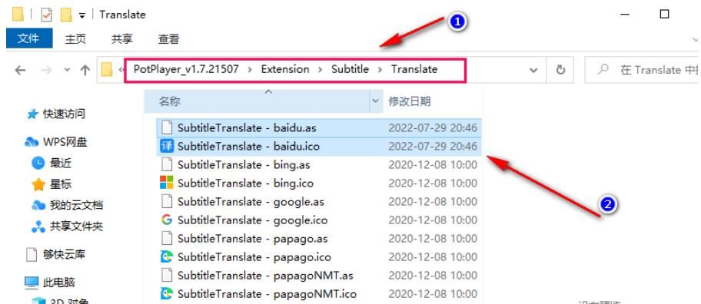Click the Properties checkmark quick access icon
The width and height of the screenshot is (701, 304).
(x=46, y=15)
